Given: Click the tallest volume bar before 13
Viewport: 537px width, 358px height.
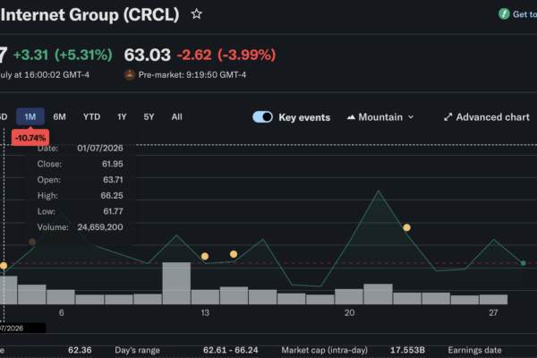Looking at the screenshot, I should [x=176, y=284].
